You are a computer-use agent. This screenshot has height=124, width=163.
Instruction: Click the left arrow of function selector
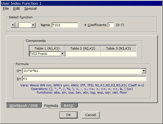pyautogui.click(x=13, y=25)
